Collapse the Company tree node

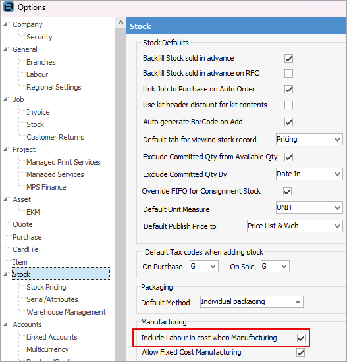(x=6, y=24)
